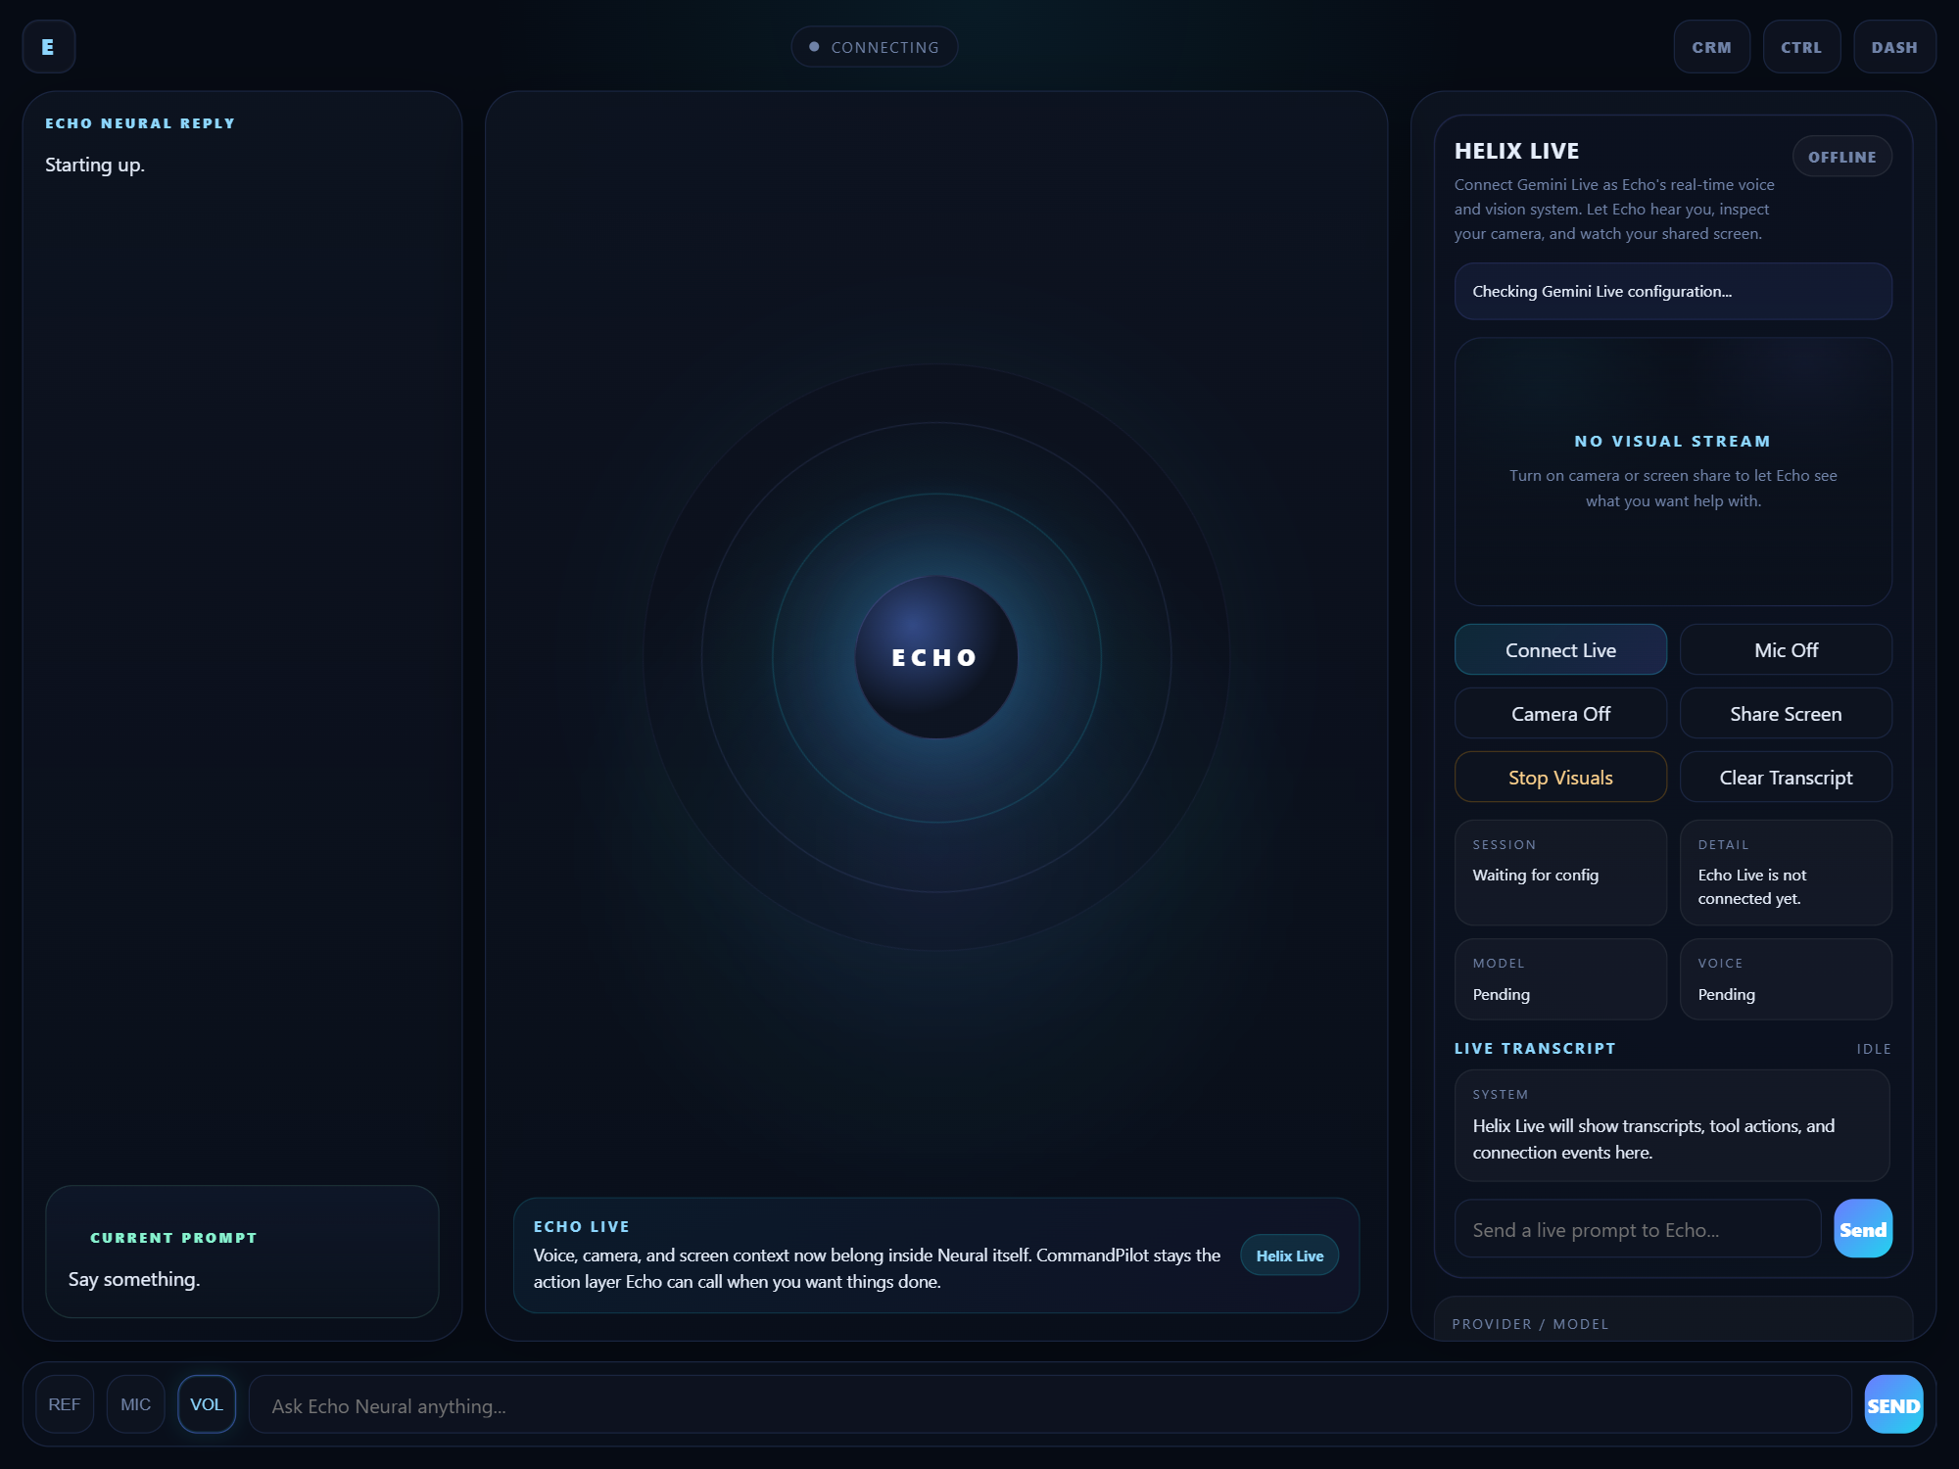Click the Echo Live is not connected detail

[x=1786, y=872]
